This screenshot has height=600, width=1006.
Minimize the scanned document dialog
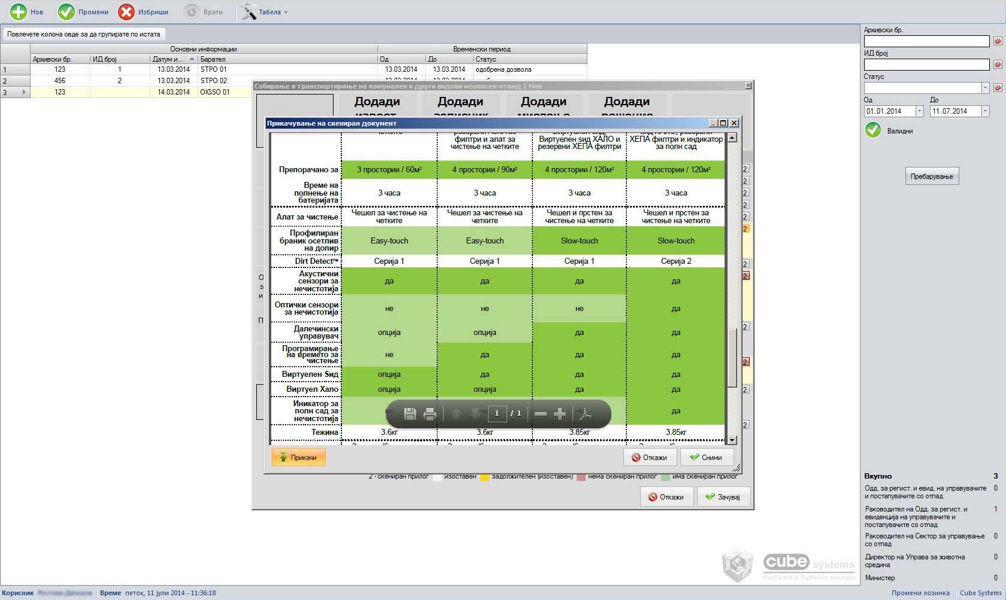tap(713, 123)
